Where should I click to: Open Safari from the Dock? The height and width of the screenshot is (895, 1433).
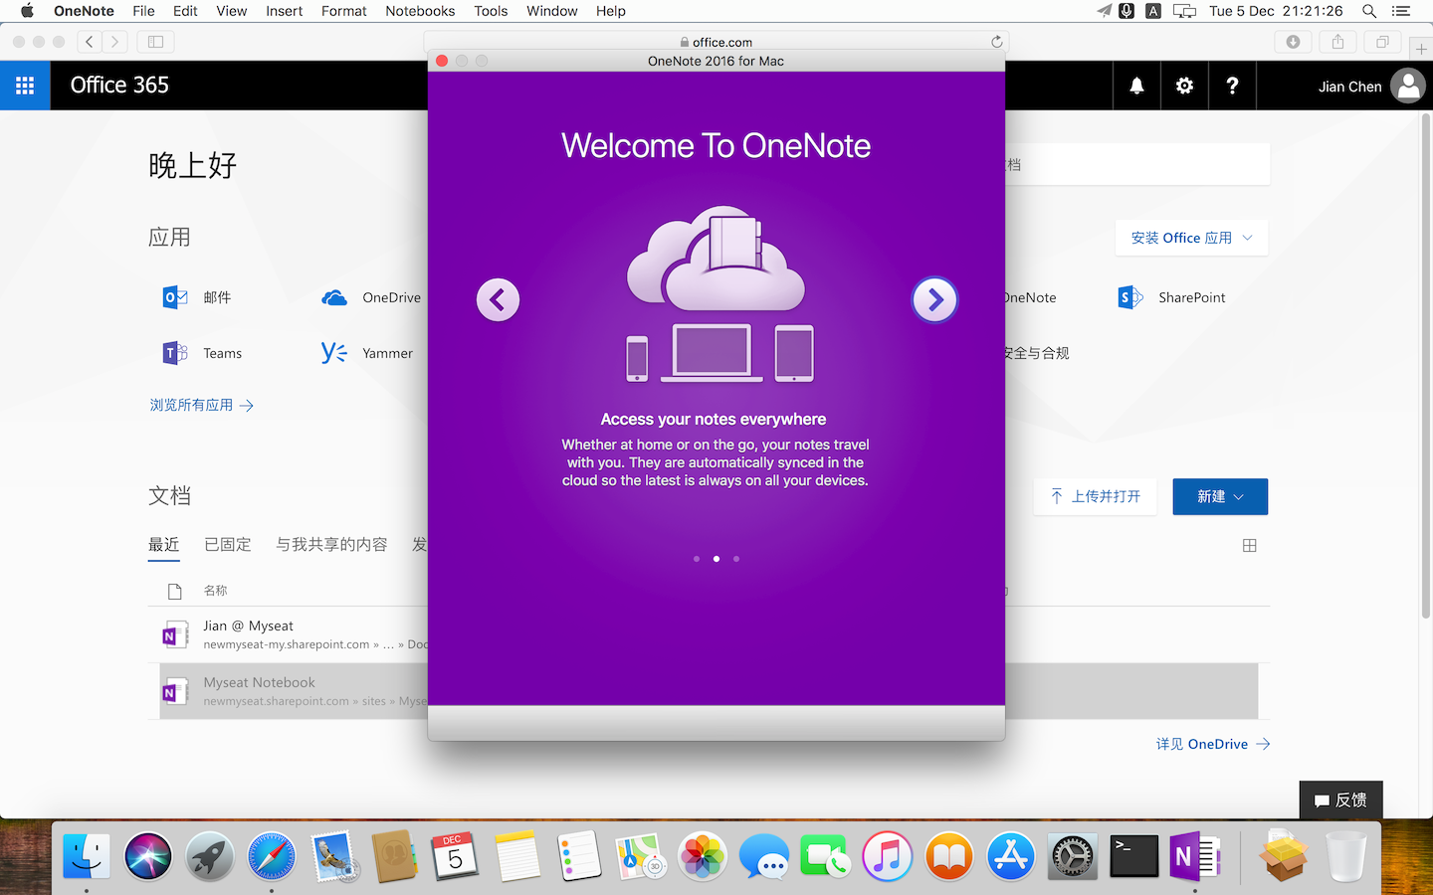pos(272,856)
